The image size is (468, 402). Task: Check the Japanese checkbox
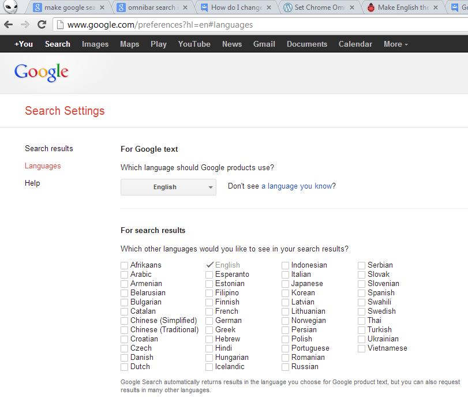pos(285,284)
